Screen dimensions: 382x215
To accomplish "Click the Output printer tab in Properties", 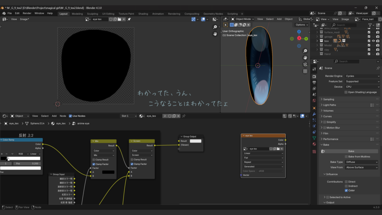I will click(314, 82).
